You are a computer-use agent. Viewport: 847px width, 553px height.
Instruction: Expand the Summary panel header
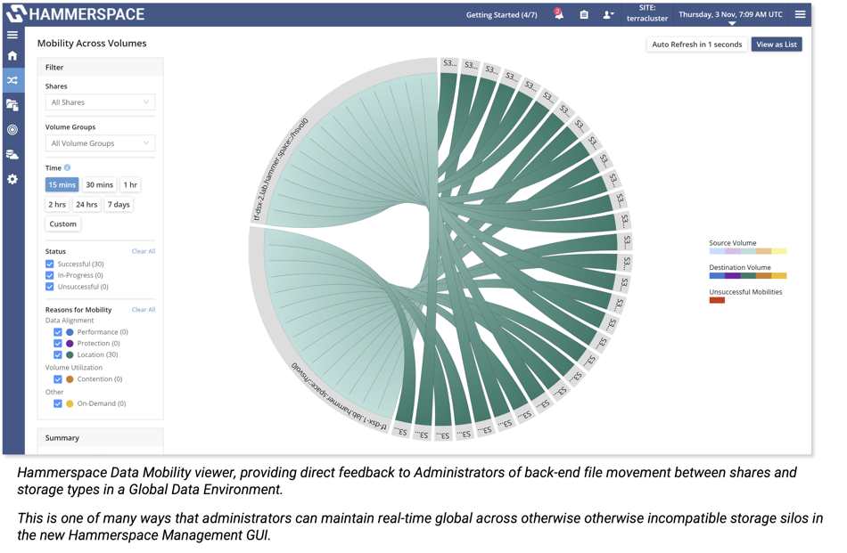coord(100,437)
